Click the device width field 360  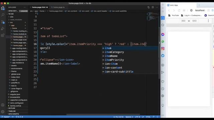[183, 21]
